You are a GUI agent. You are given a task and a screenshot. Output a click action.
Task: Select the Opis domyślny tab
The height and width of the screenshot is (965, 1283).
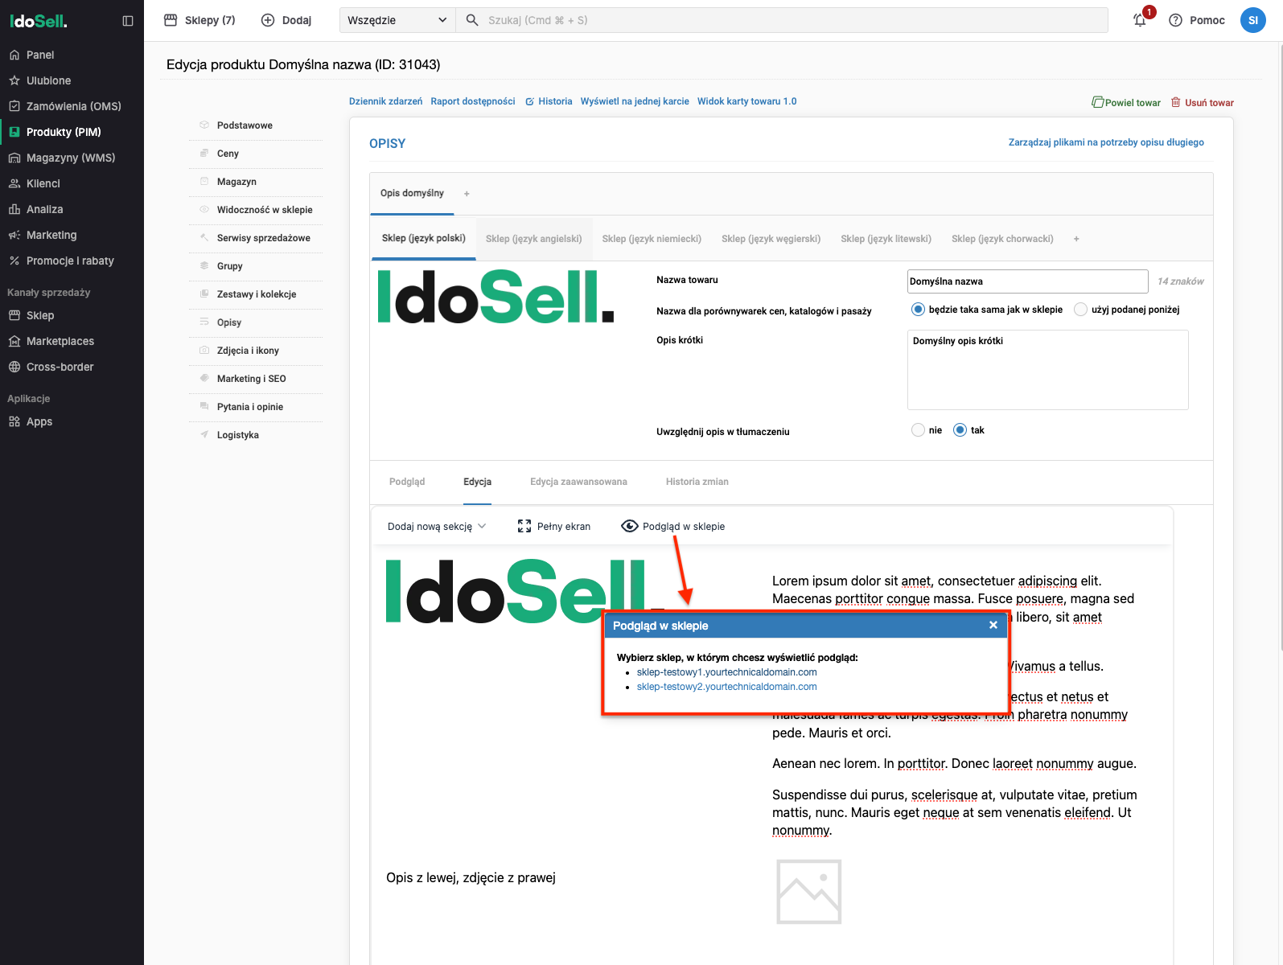pyautogui.click(x=412, y=194)
